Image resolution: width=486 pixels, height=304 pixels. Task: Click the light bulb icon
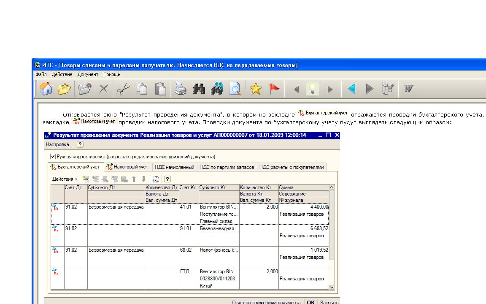[313, 89]
